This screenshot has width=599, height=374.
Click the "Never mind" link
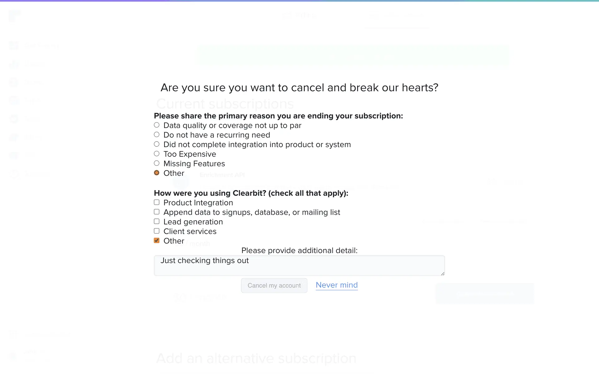pyautogui.click(x=337, y=285)
